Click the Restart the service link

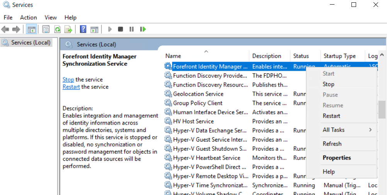point(71,87)
